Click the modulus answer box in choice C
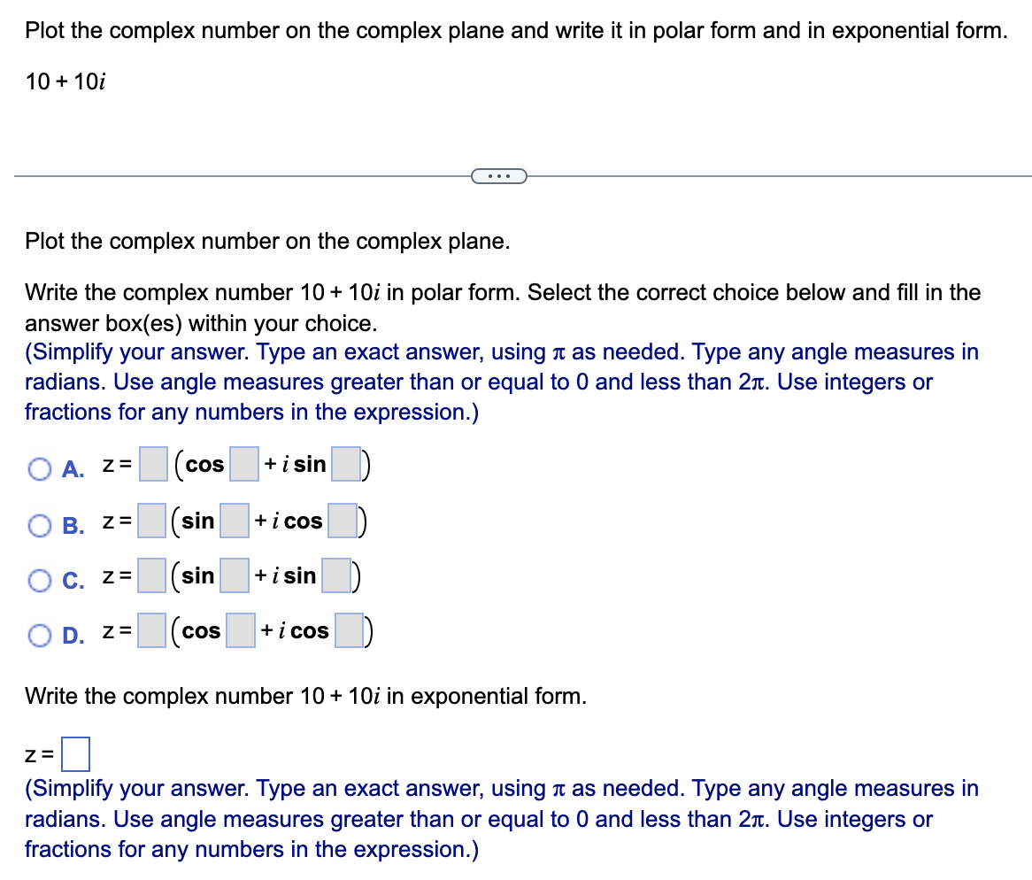This screenshot has height=880, width=1032. pos(152,575)
